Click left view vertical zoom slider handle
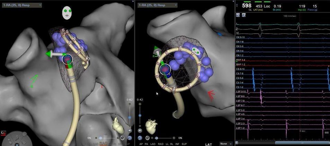 (x=130, y=118)
